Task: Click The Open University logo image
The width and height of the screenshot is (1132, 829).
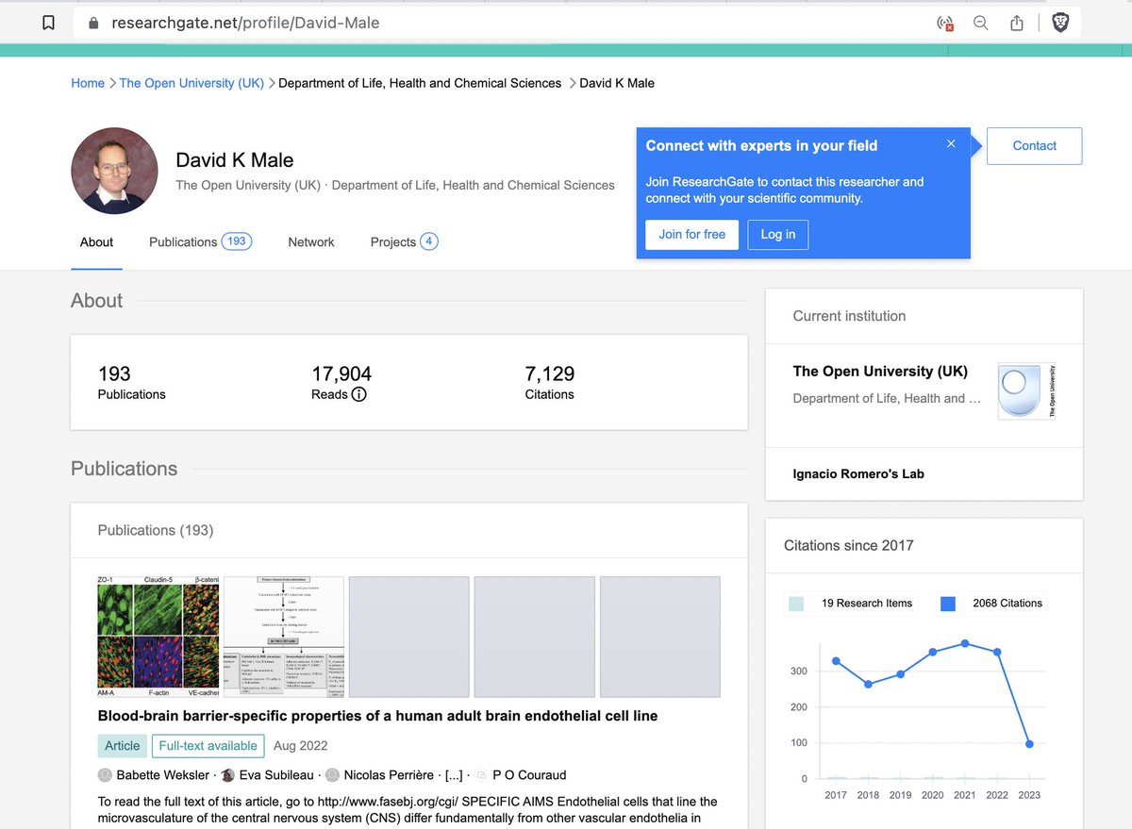Action: coord(1026,390)
